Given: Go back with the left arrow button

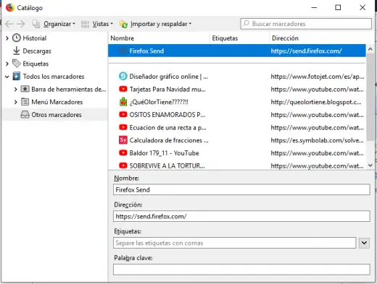Looking at the screenshot, I should [9, 24].
